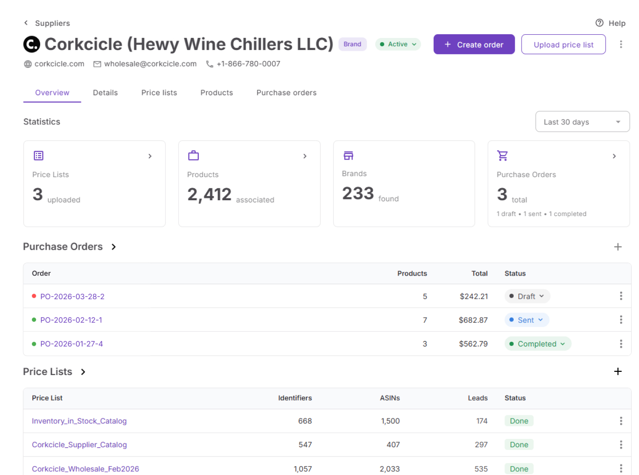Open the row menu for Inventory_in_Stock_Catalog

pyautogui.click(x=621, y=421)
